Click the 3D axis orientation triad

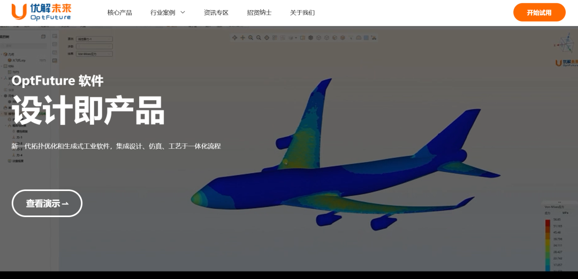click(565, 44)
